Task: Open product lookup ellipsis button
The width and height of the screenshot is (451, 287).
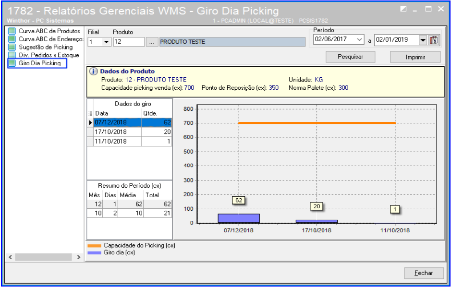Action: coord(152,42)
